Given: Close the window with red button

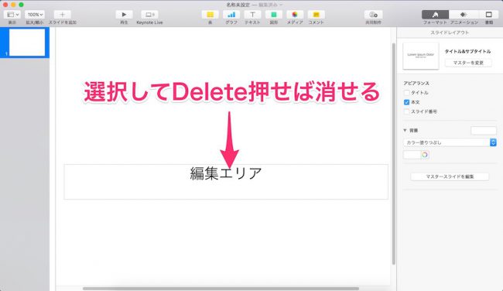Looking at the screenshot, I should [x=5, y=5].
